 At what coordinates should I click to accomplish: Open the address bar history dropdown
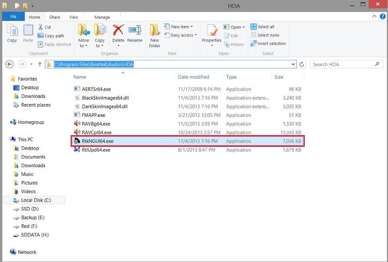(293, 64)
